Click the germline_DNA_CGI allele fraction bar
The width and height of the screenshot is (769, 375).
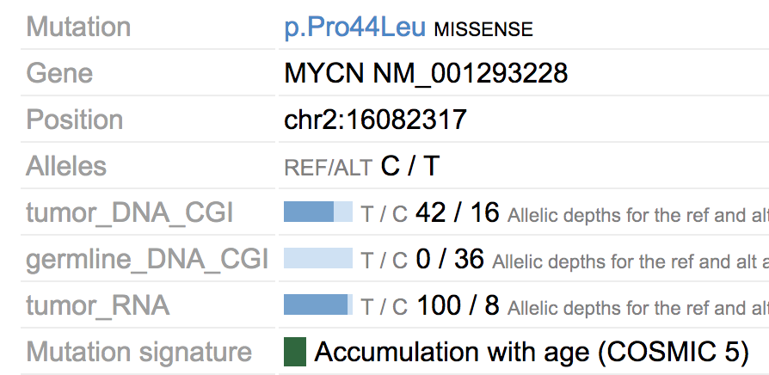tap(318, 258)
